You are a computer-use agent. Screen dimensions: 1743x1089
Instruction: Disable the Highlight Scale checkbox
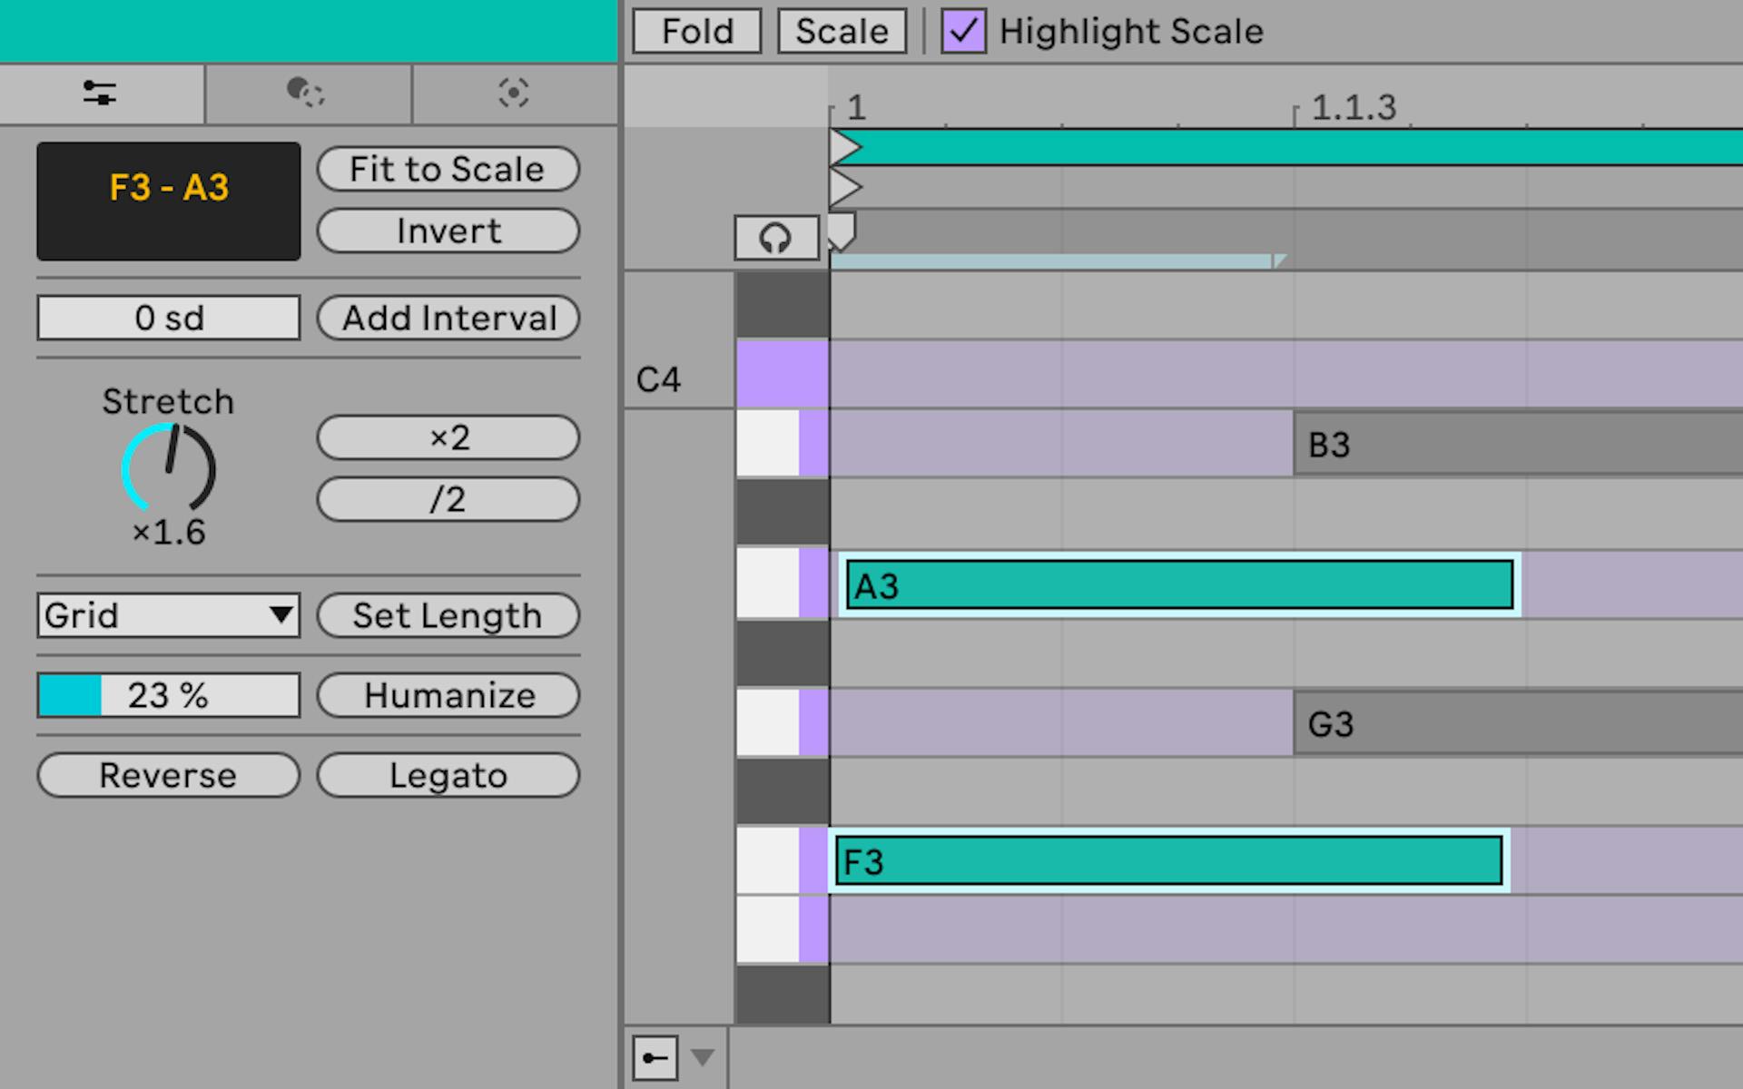click(962, 30)
